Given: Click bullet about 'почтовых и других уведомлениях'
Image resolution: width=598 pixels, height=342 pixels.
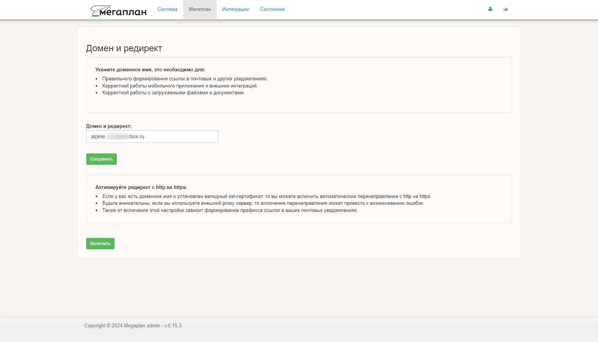Looking at the screenshot, I should (x=185, y=79).
